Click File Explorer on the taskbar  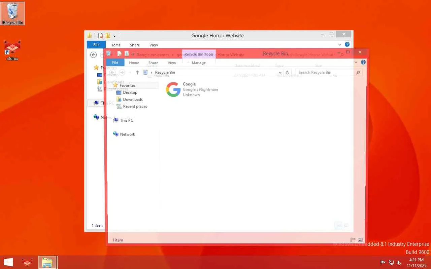point(47,262)
